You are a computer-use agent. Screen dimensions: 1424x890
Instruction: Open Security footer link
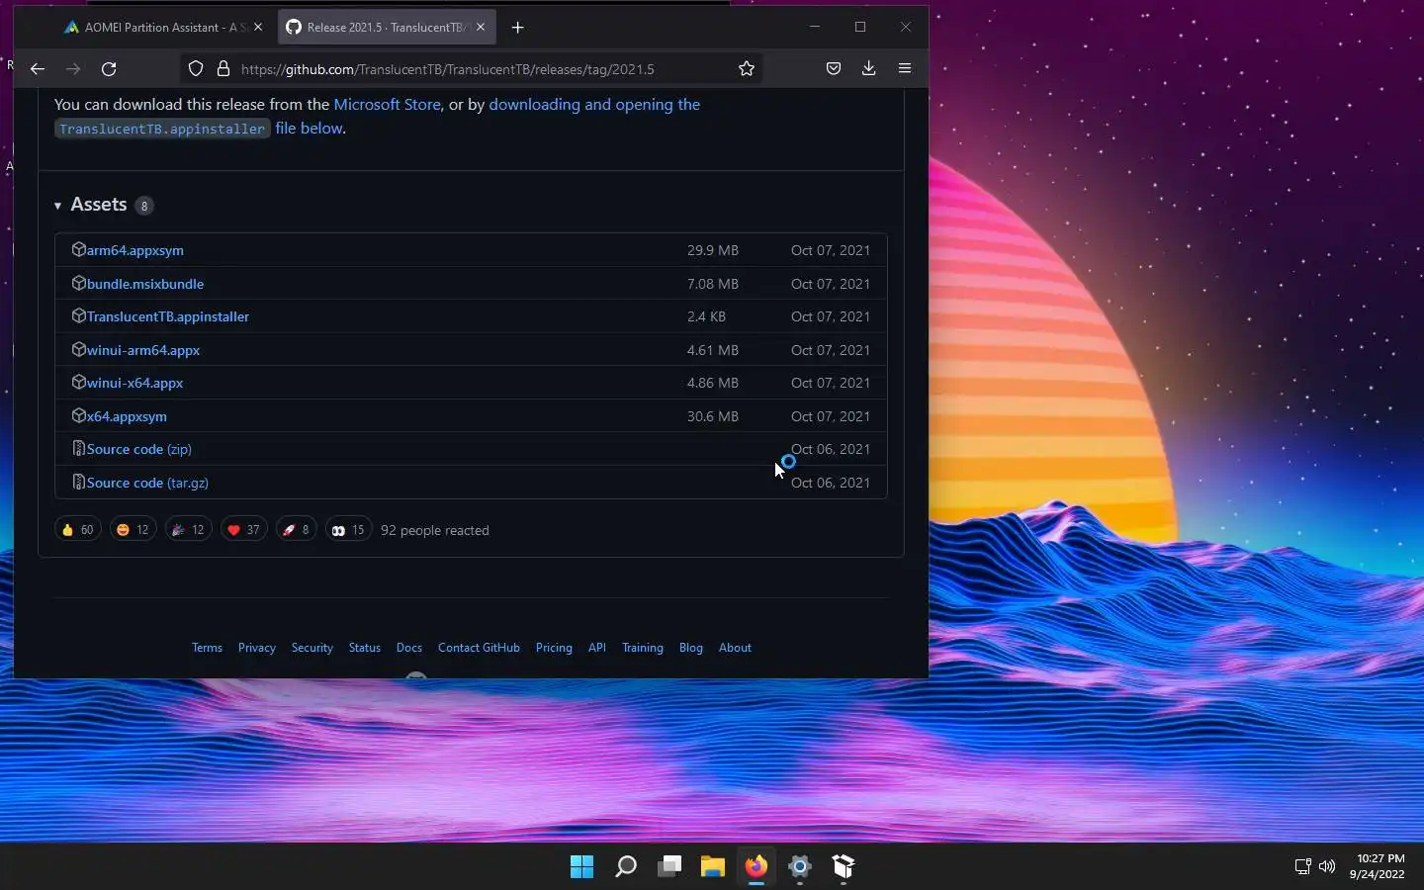coord(311,648)
